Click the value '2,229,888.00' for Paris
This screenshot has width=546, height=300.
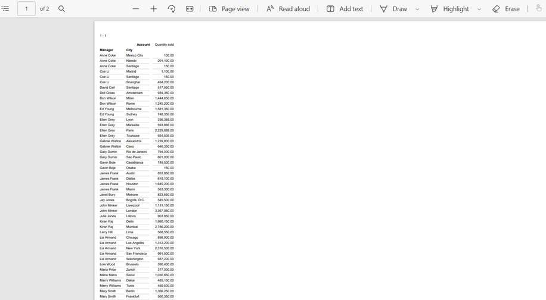165,130
